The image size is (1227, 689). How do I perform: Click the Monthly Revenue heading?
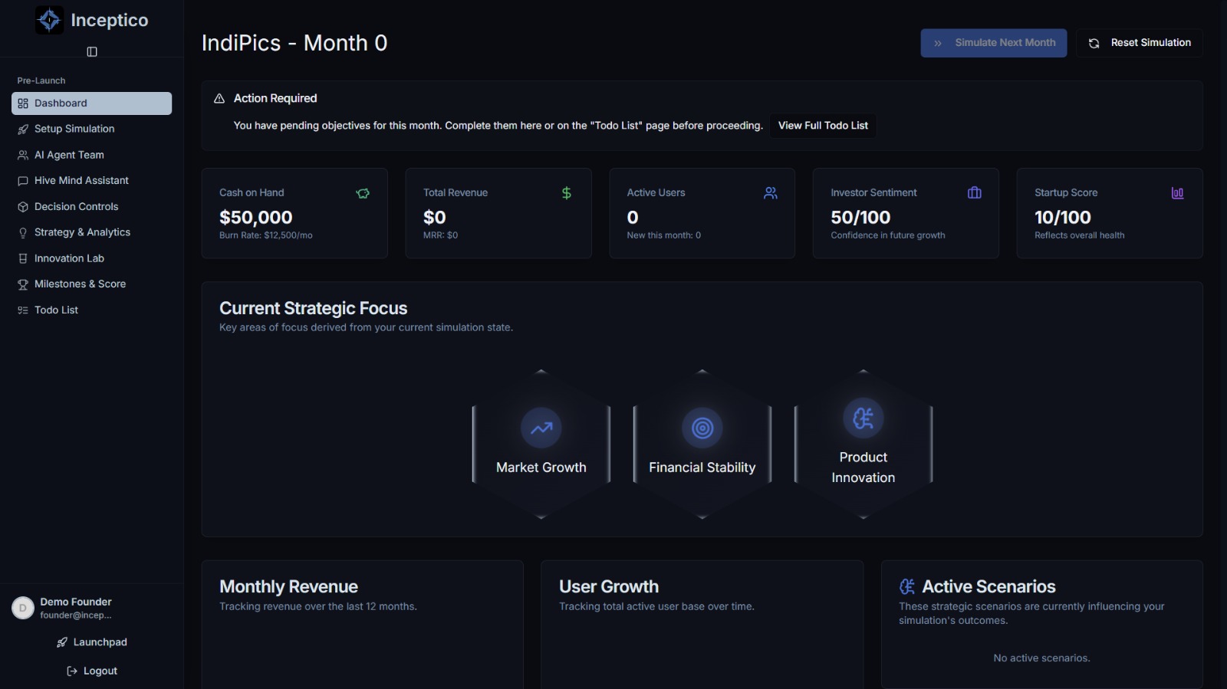click(288, 587)
